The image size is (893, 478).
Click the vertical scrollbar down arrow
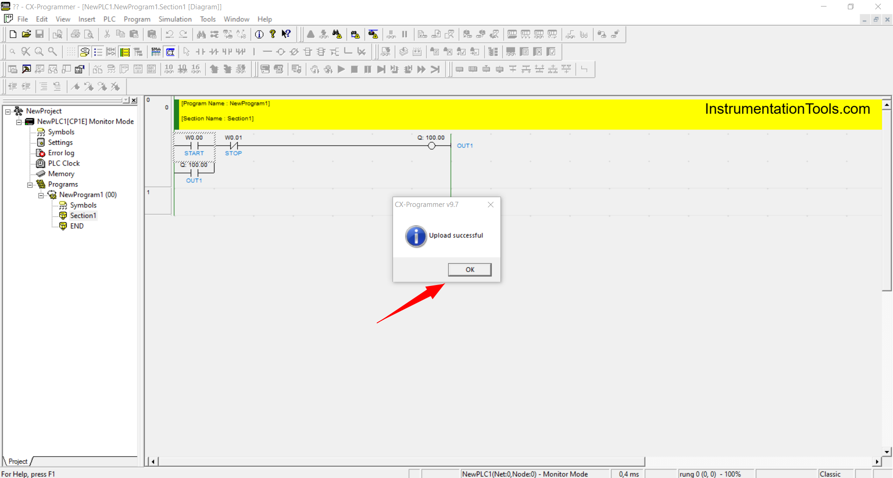coord(887,451)
